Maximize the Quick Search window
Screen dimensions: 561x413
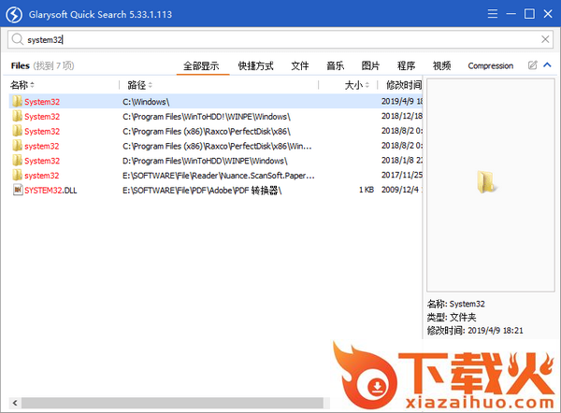pyautogui.click(x=529, y=14)
